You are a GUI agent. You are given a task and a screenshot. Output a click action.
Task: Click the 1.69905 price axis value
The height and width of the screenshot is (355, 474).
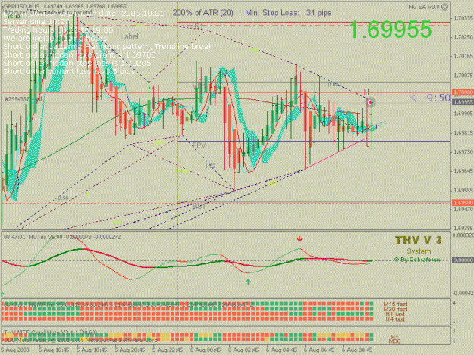click(x=463, y=114)
